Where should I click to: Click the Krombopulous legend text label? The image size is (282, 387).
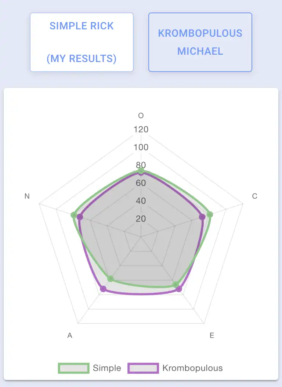192,368
